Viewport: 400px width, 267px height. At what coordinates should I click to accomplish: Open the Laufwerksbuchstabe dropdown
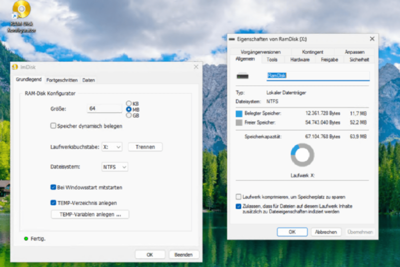112,147
